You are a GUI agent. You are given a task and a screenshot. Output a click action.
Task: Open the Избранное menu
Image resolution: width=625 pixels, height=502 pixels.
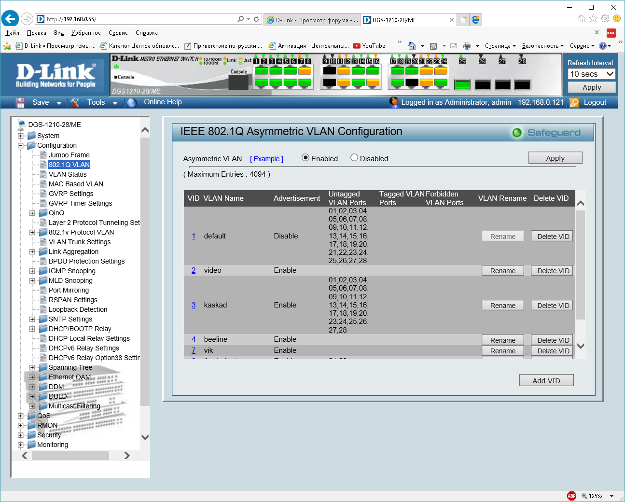86,33
